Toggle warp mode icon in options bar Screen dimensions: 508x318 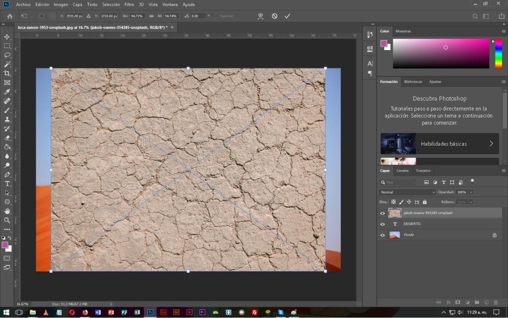point(260,16)
